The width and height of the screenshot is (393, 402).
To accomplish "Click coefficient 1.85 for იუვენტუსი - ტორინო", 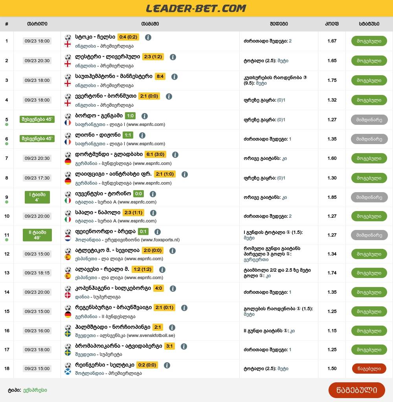I will [332, 197].
